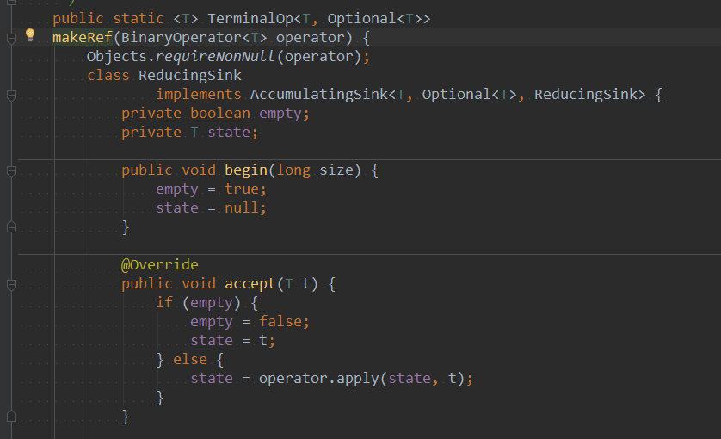Collapse the ReducingSink class fold marker

pos(12,96)
